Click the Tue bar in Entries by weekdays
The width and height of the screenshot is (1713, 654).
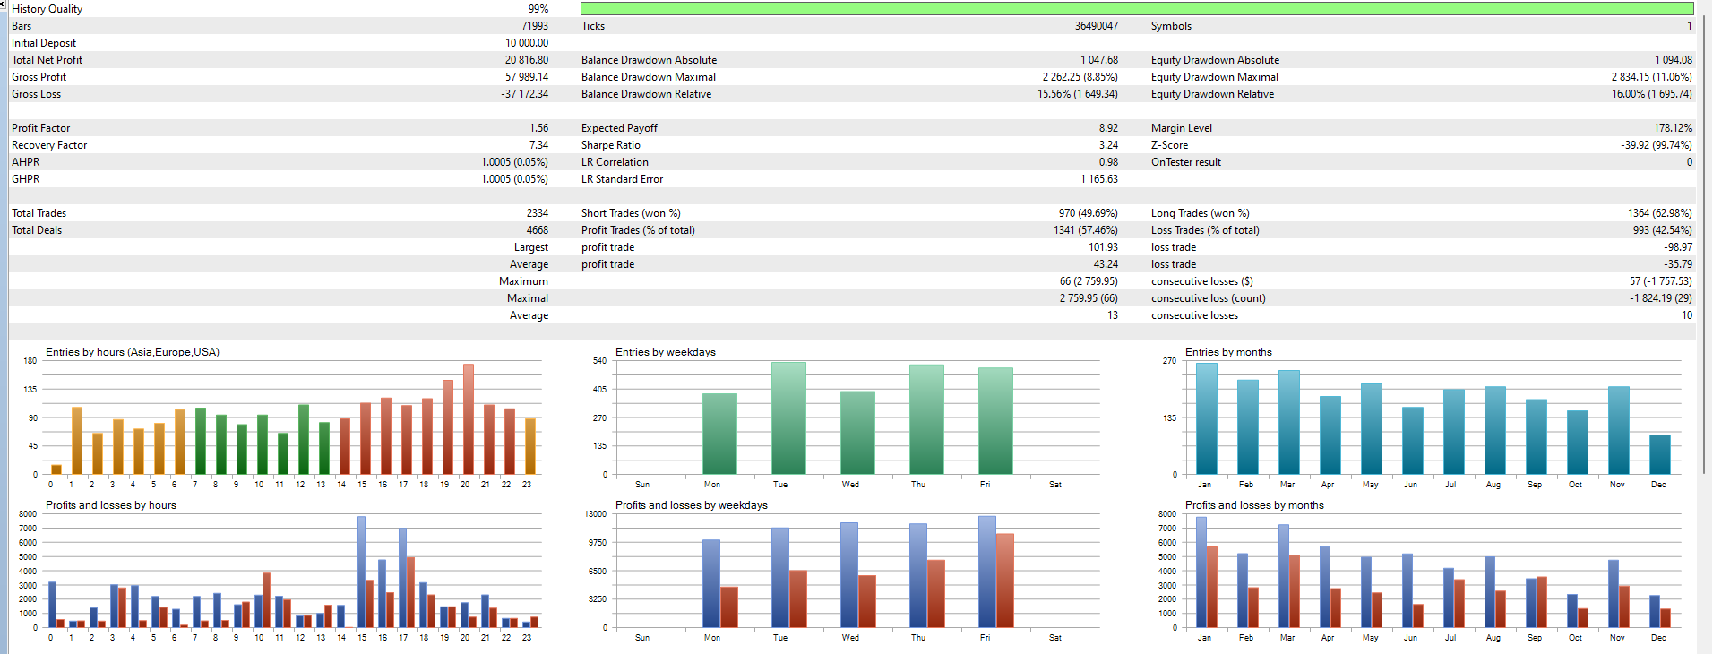click(x=788, y=418)
